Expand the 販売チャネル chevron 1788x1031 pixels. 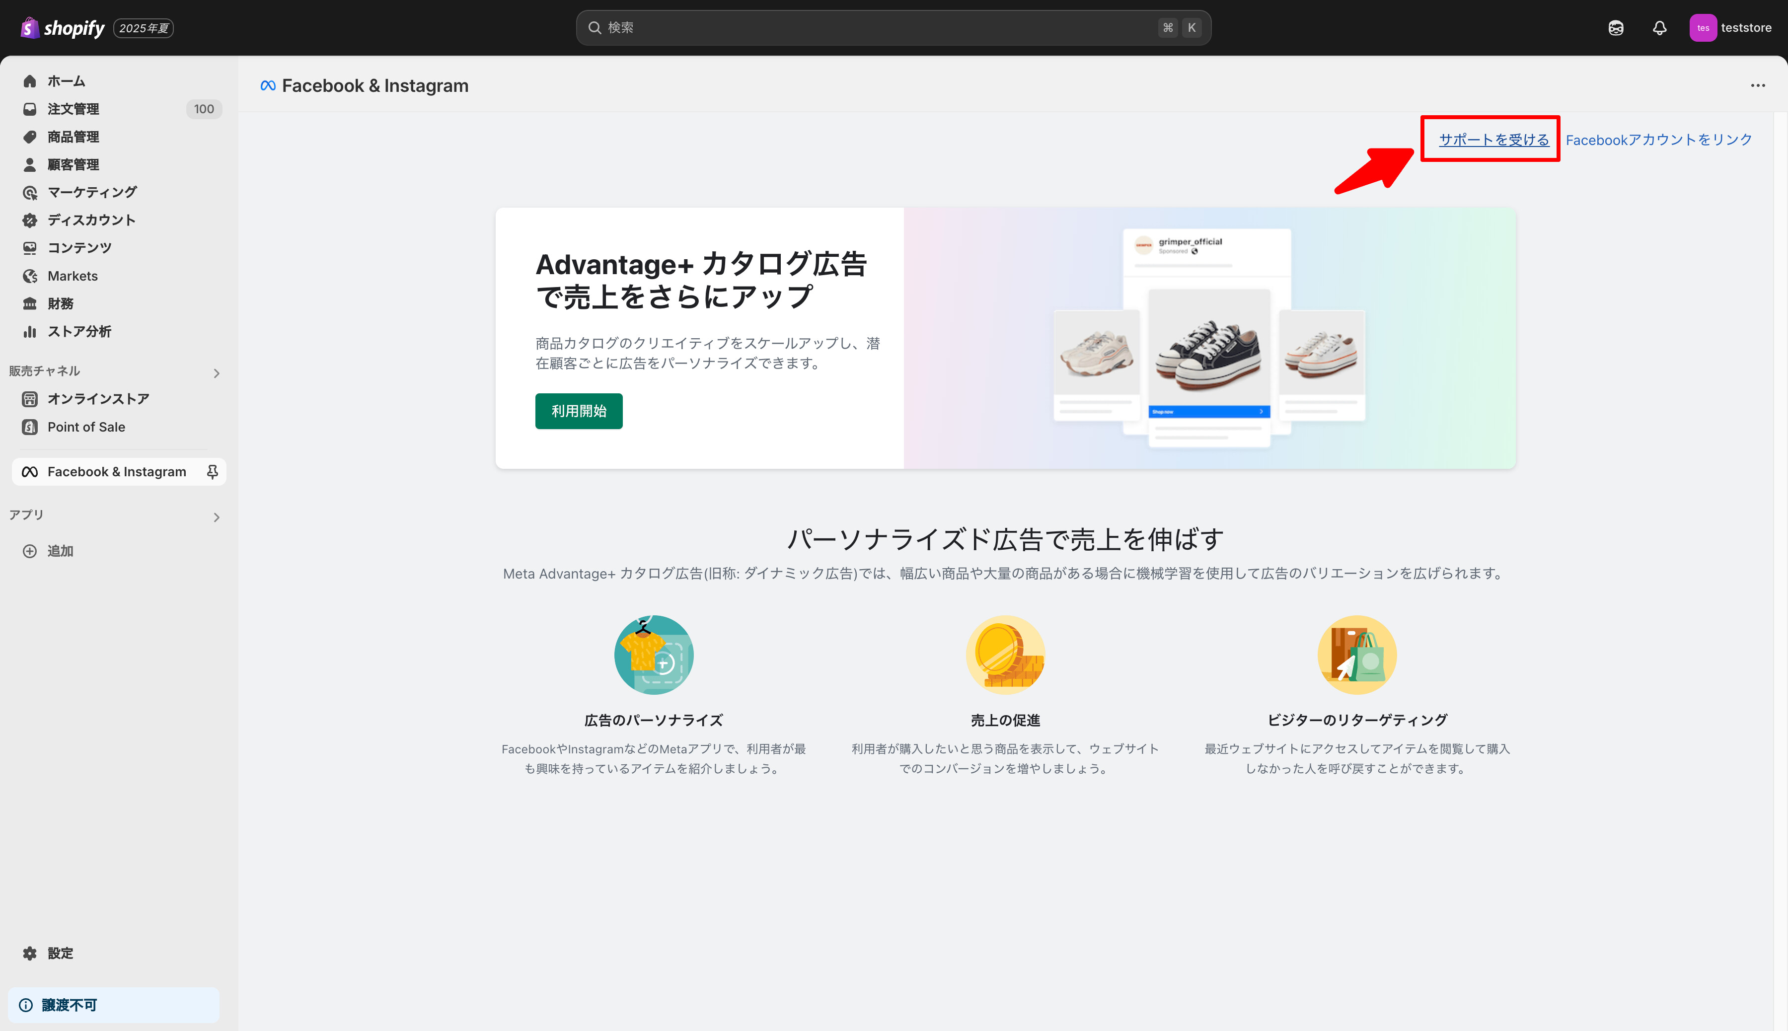click(x=217, y=373)
